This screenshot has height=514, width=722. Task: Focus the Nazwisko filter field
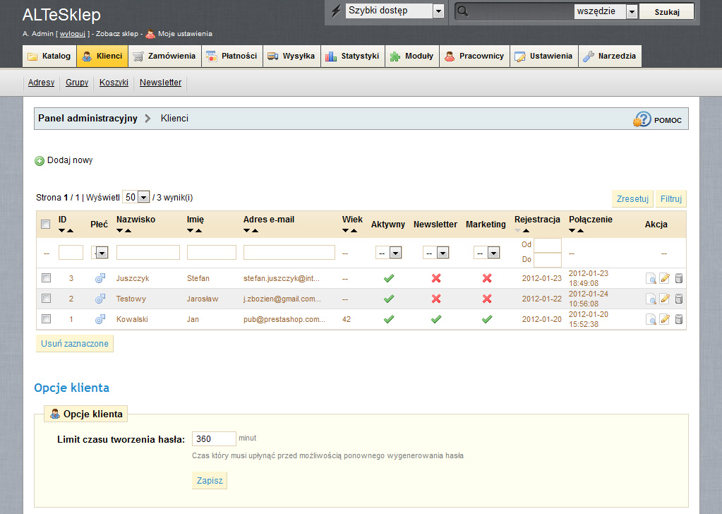tap(148, 252)
